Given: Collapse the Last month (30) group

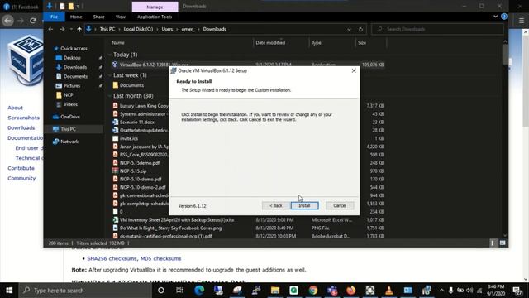Looking at the screenshot, I should coord(110,96).
